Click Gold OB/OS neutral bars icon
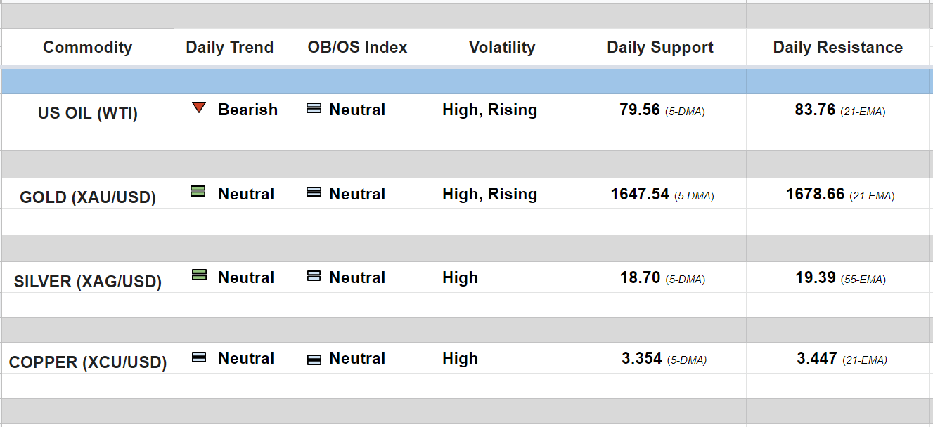The height and width of the screenshot is (427, 933). click(x=314, y=192)
